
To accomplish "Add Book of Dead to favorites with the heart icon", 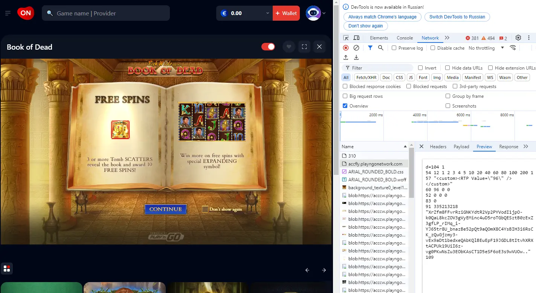I will 289,47.
